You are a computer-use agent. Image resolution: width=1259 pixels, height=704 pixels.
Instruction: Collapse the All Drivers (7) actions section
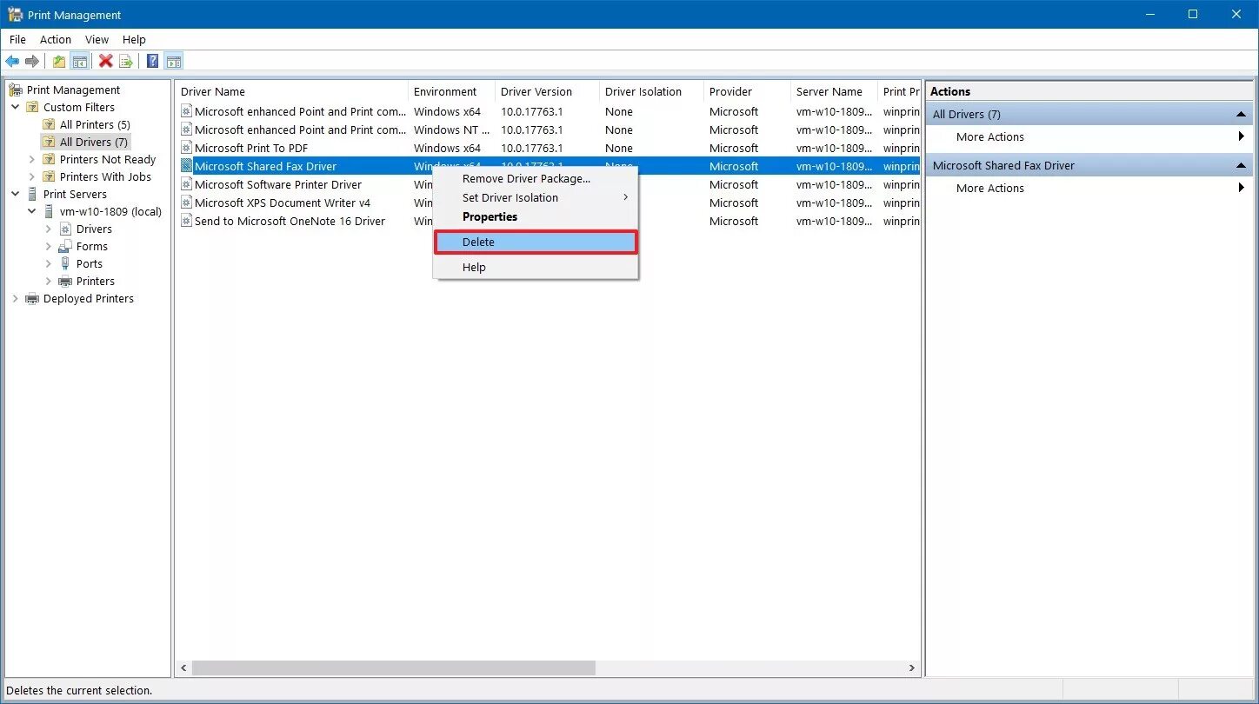[x=1241, y=115]
